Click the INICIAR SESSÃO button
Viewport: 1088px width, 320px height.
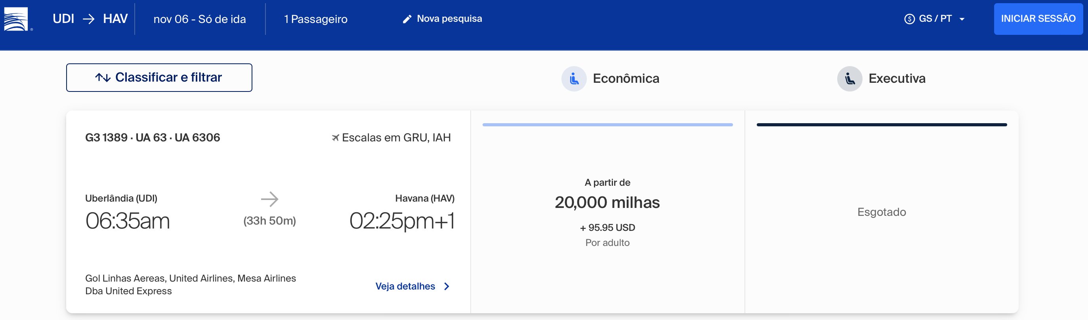(x=1038, y=19)
